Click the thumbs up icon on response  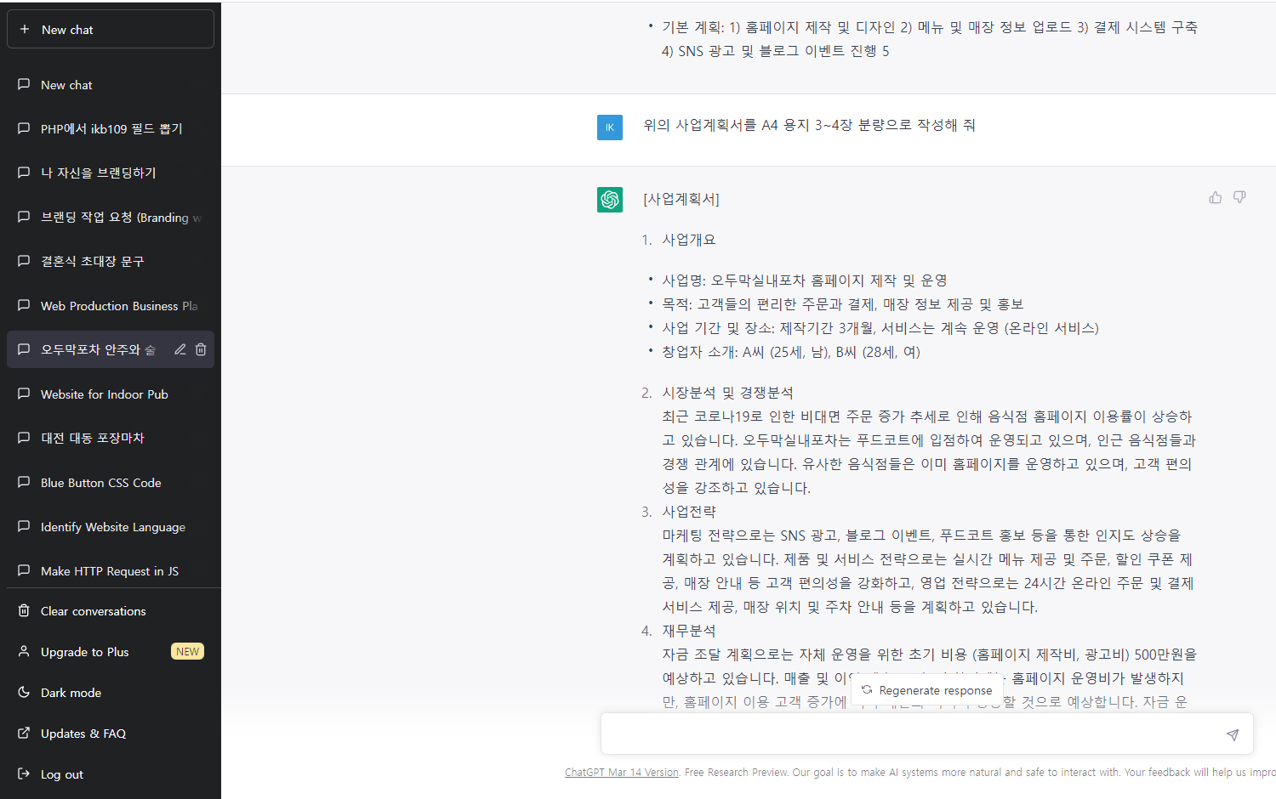click(x=1215, y=197)
